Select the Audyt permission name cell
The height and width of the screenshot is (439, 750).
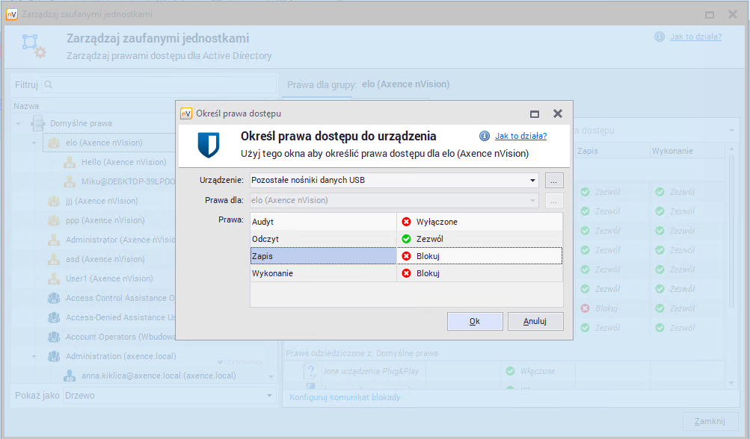coord(323,222)
